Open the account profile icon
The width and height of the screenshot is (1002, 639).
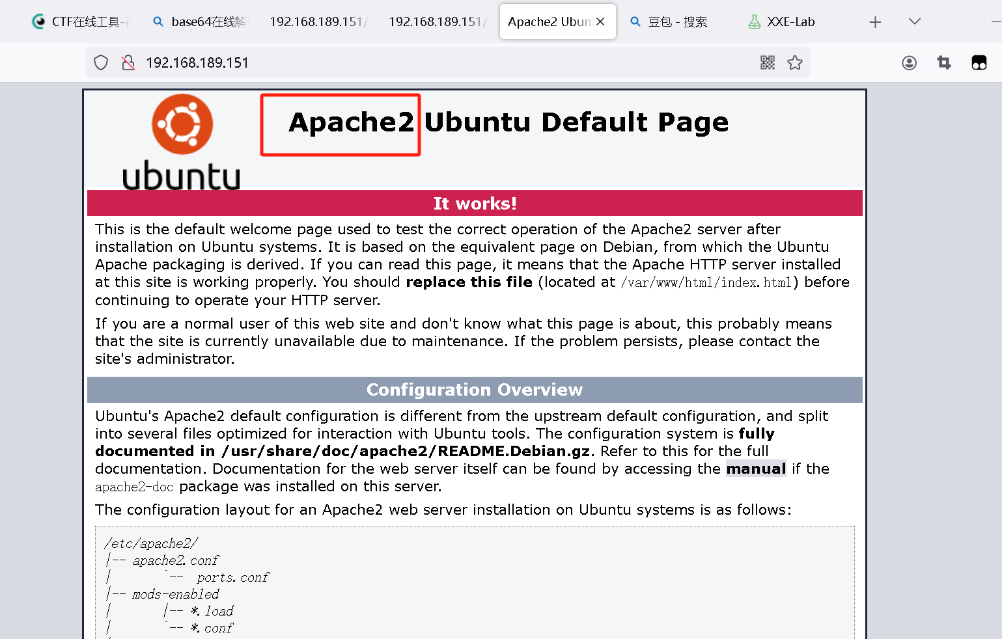[910, 62]
